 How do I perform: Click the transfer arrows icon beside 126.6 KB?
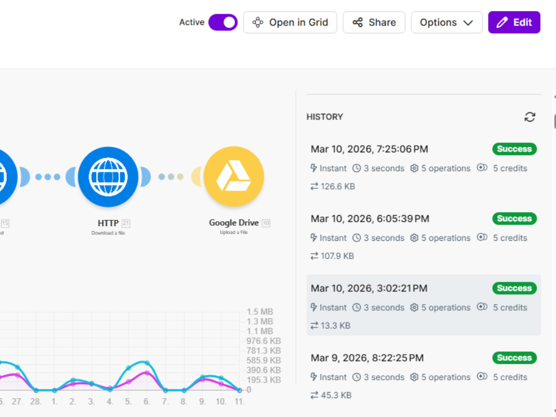[x=314, y=186]
